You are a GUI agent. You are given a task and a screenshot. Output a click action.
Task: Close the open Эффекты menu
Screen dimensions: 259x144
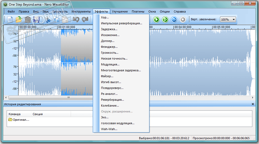101,11
